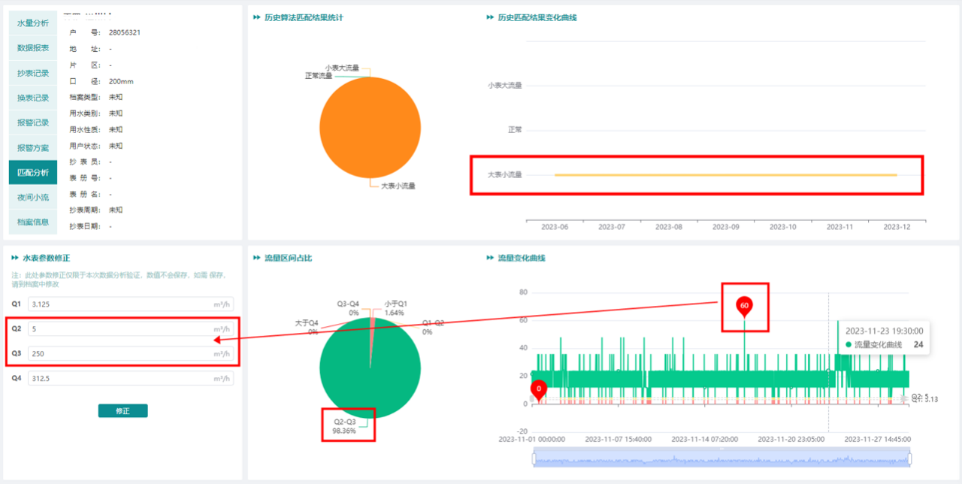Click the arrow icon beside 流量区间占比
Screen dimensions: 962x484
pyautogui.click(x=257, y=258)
